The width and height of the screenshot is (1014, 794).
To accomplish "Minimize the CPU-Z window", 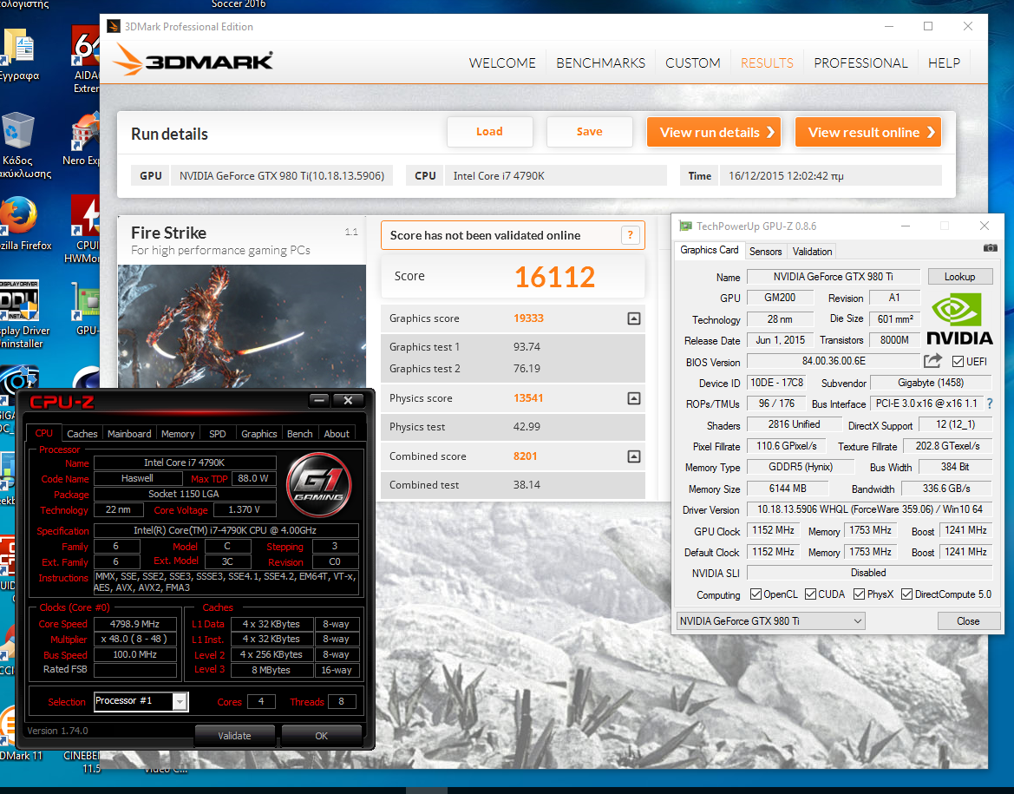I will 319,400.
